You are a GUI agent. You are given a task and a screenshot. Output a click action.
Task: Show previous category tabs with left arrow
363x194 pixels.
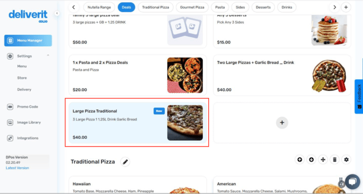click(x=73, y=7)
